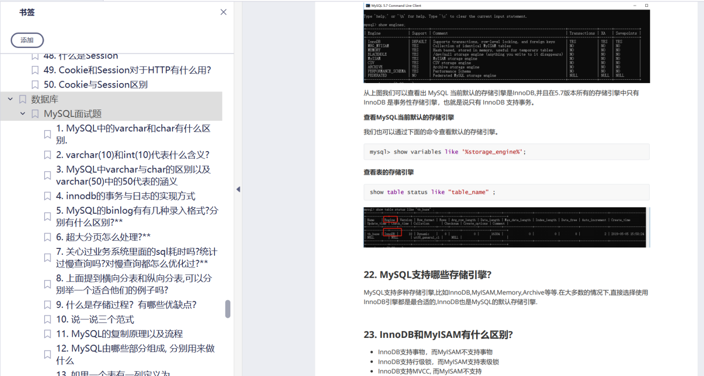Collapse the MySQL面试题 bookmark group
Image resolution: width=704 pixels, height=376 pixels.
coord(22,114)
